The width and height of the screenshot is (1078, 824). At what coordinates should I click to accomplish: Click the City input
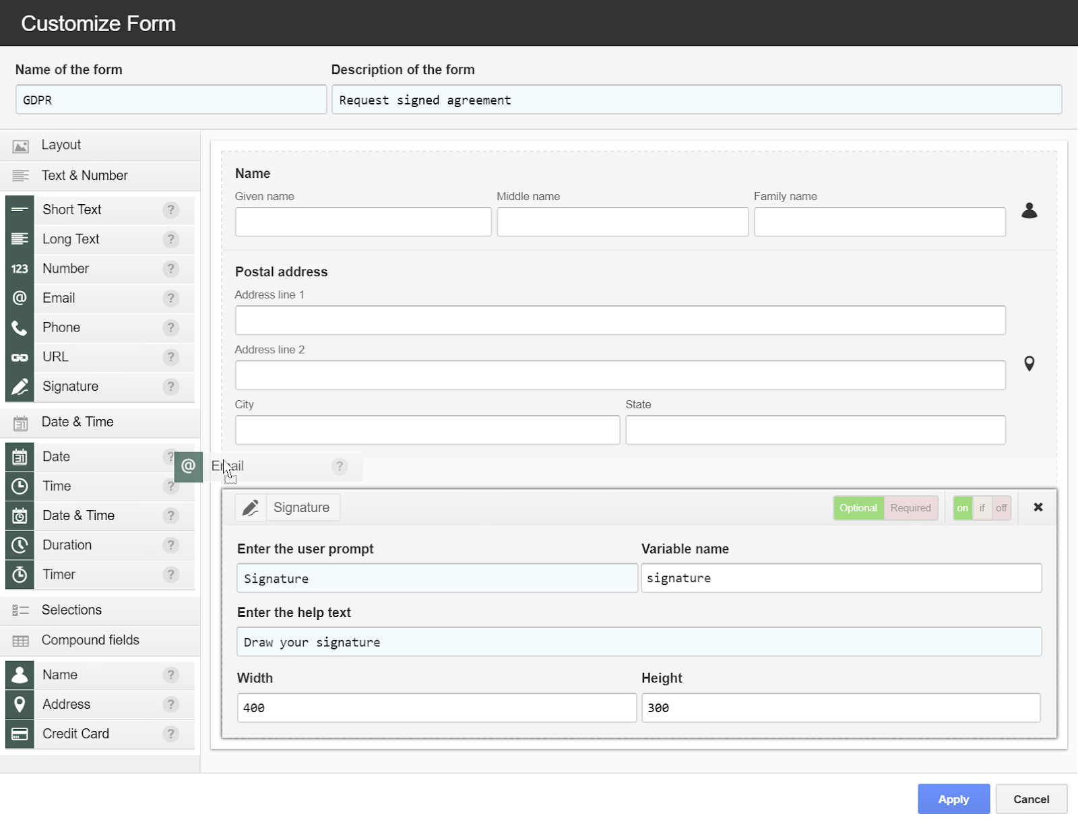point(427,430)
